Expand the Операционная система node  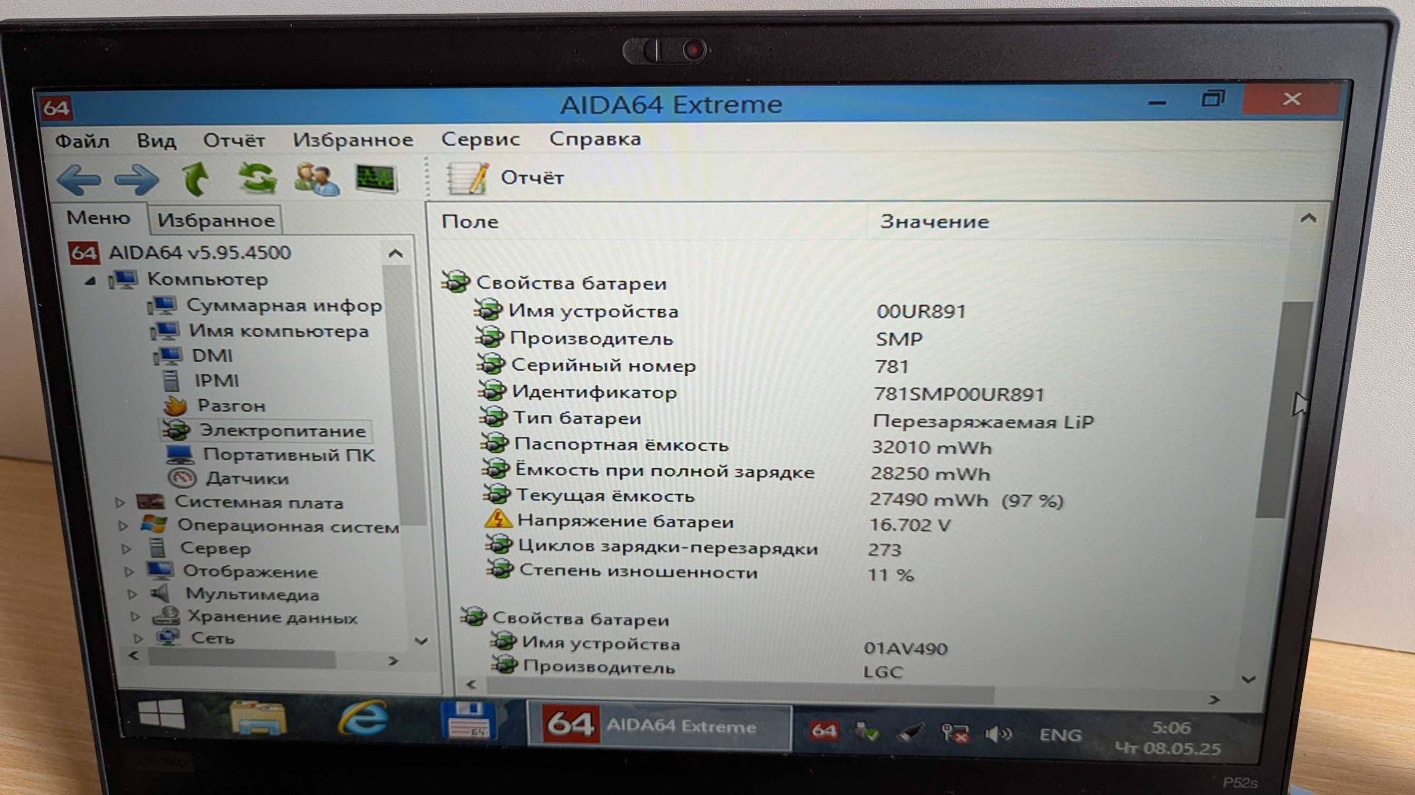(124, 526)
